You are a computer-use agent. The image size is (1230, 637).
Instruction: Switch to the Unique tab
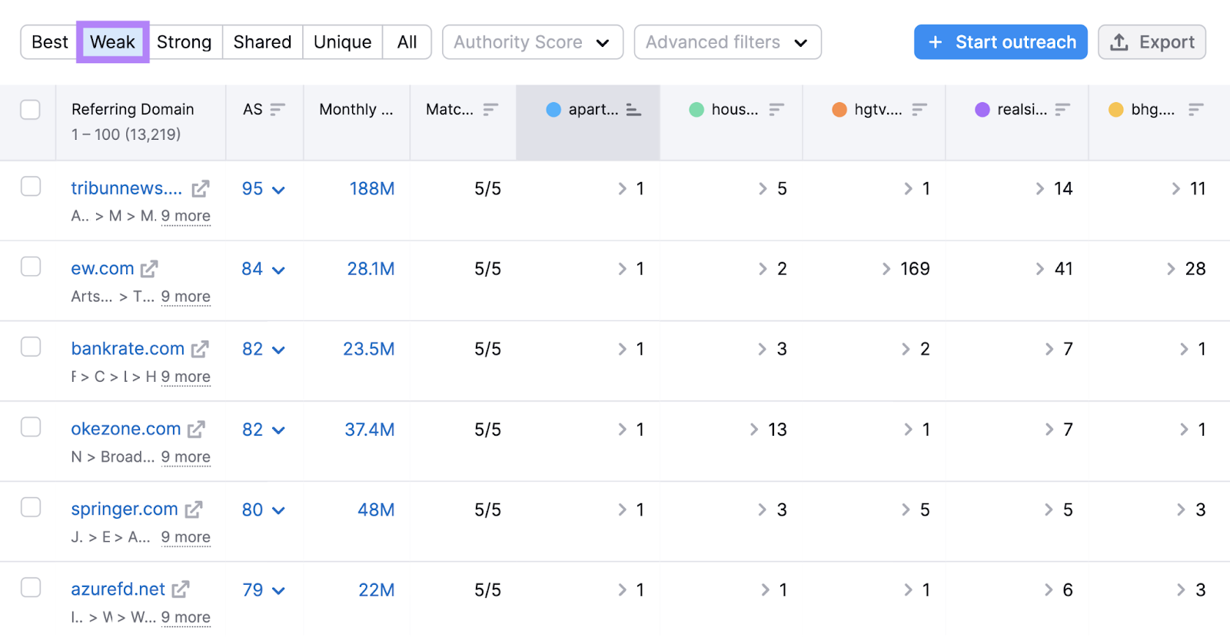(x=342, y=42)
